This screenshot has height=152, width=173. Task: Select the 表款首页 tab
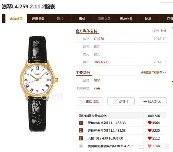[16, 19]
